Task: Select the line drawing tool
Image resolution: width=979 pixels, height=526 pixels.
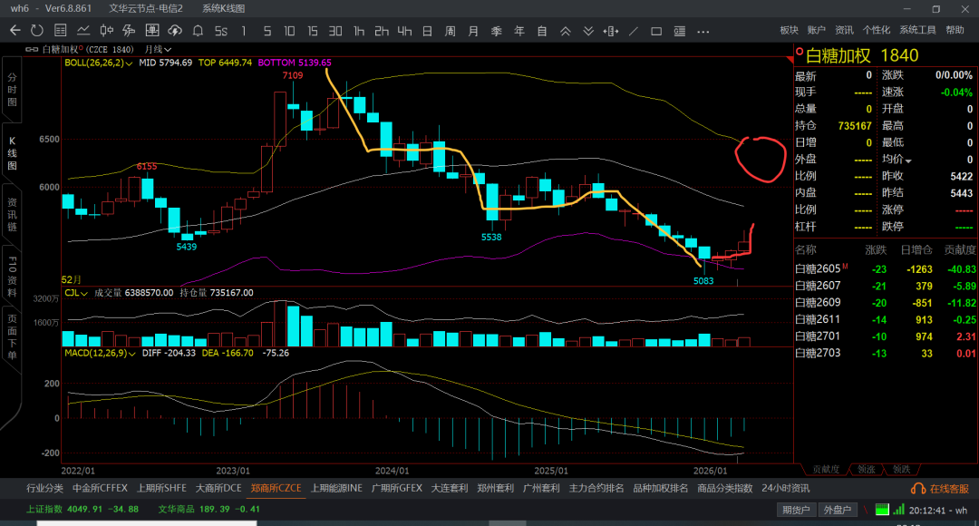Action: [633, 31]
